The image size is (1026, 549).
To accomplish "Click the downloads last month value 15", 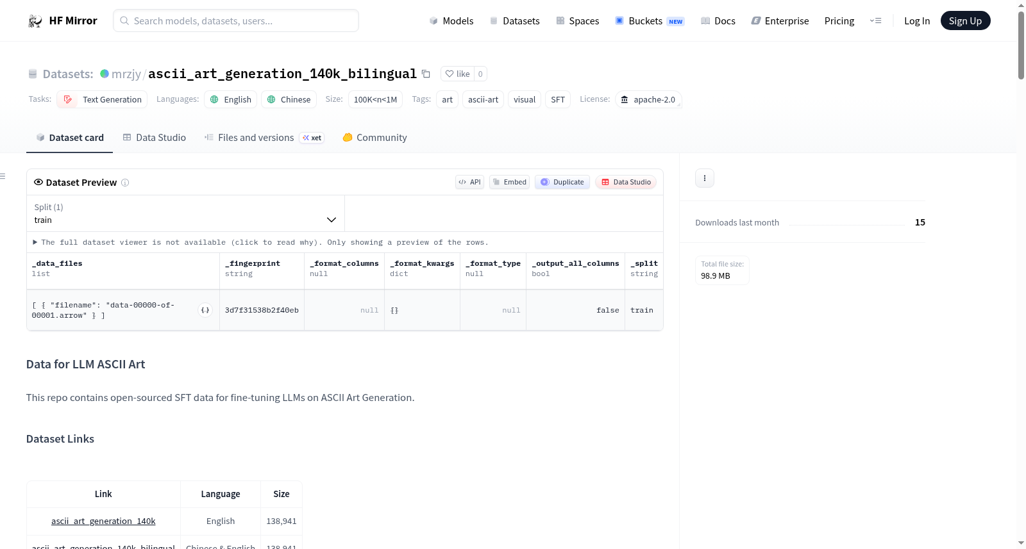I will pyautogui.click(x=920, y=222).
